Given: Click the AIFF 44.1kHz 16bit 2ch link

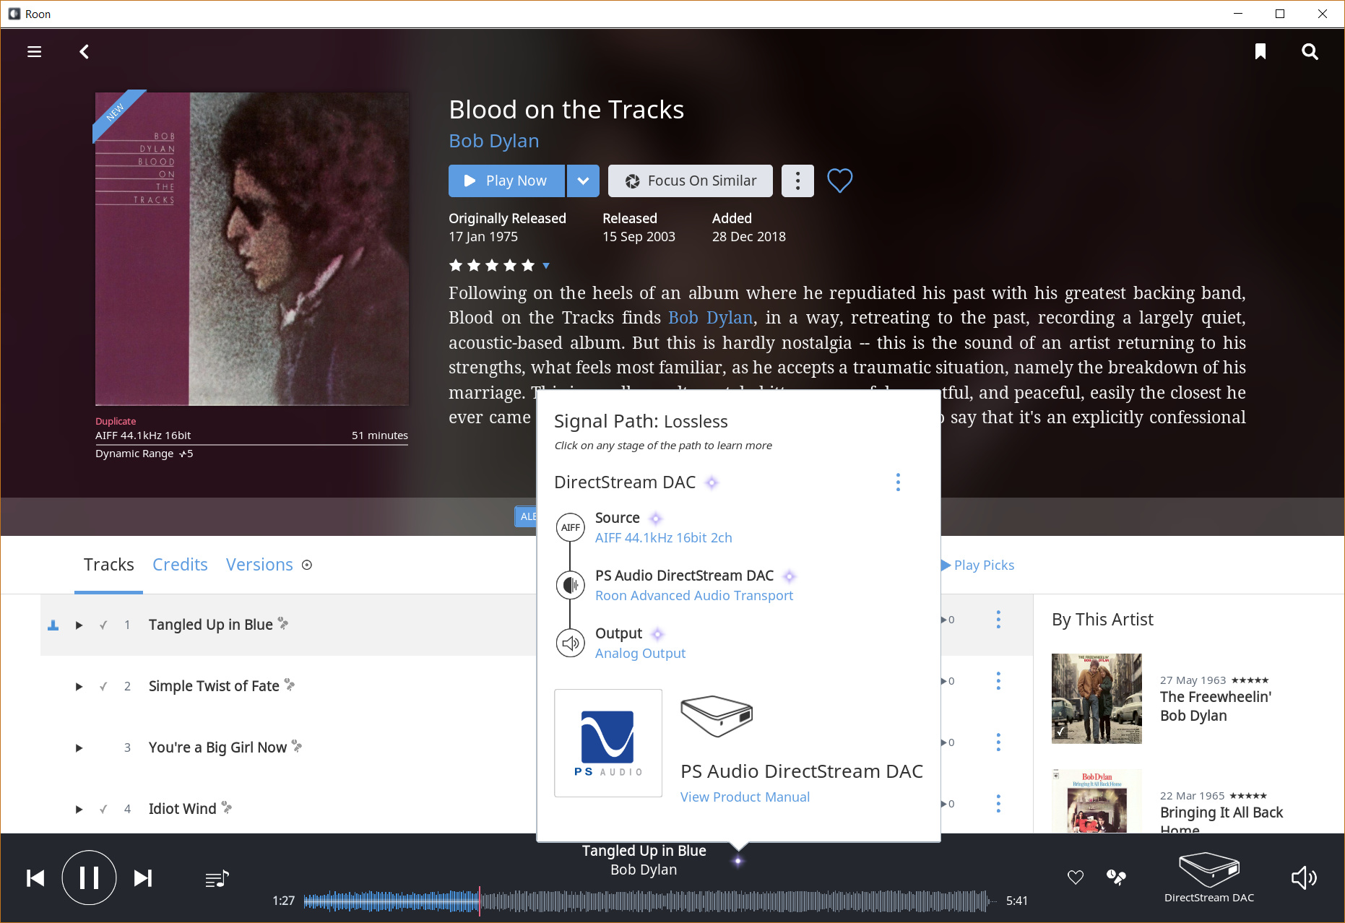Looking at the screenshot, I should 664,538.
